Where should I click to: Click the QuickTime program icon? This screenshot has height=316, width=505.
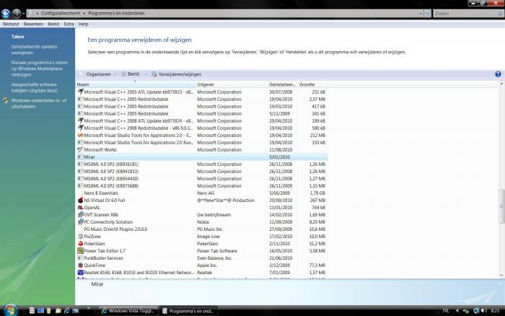81,265
